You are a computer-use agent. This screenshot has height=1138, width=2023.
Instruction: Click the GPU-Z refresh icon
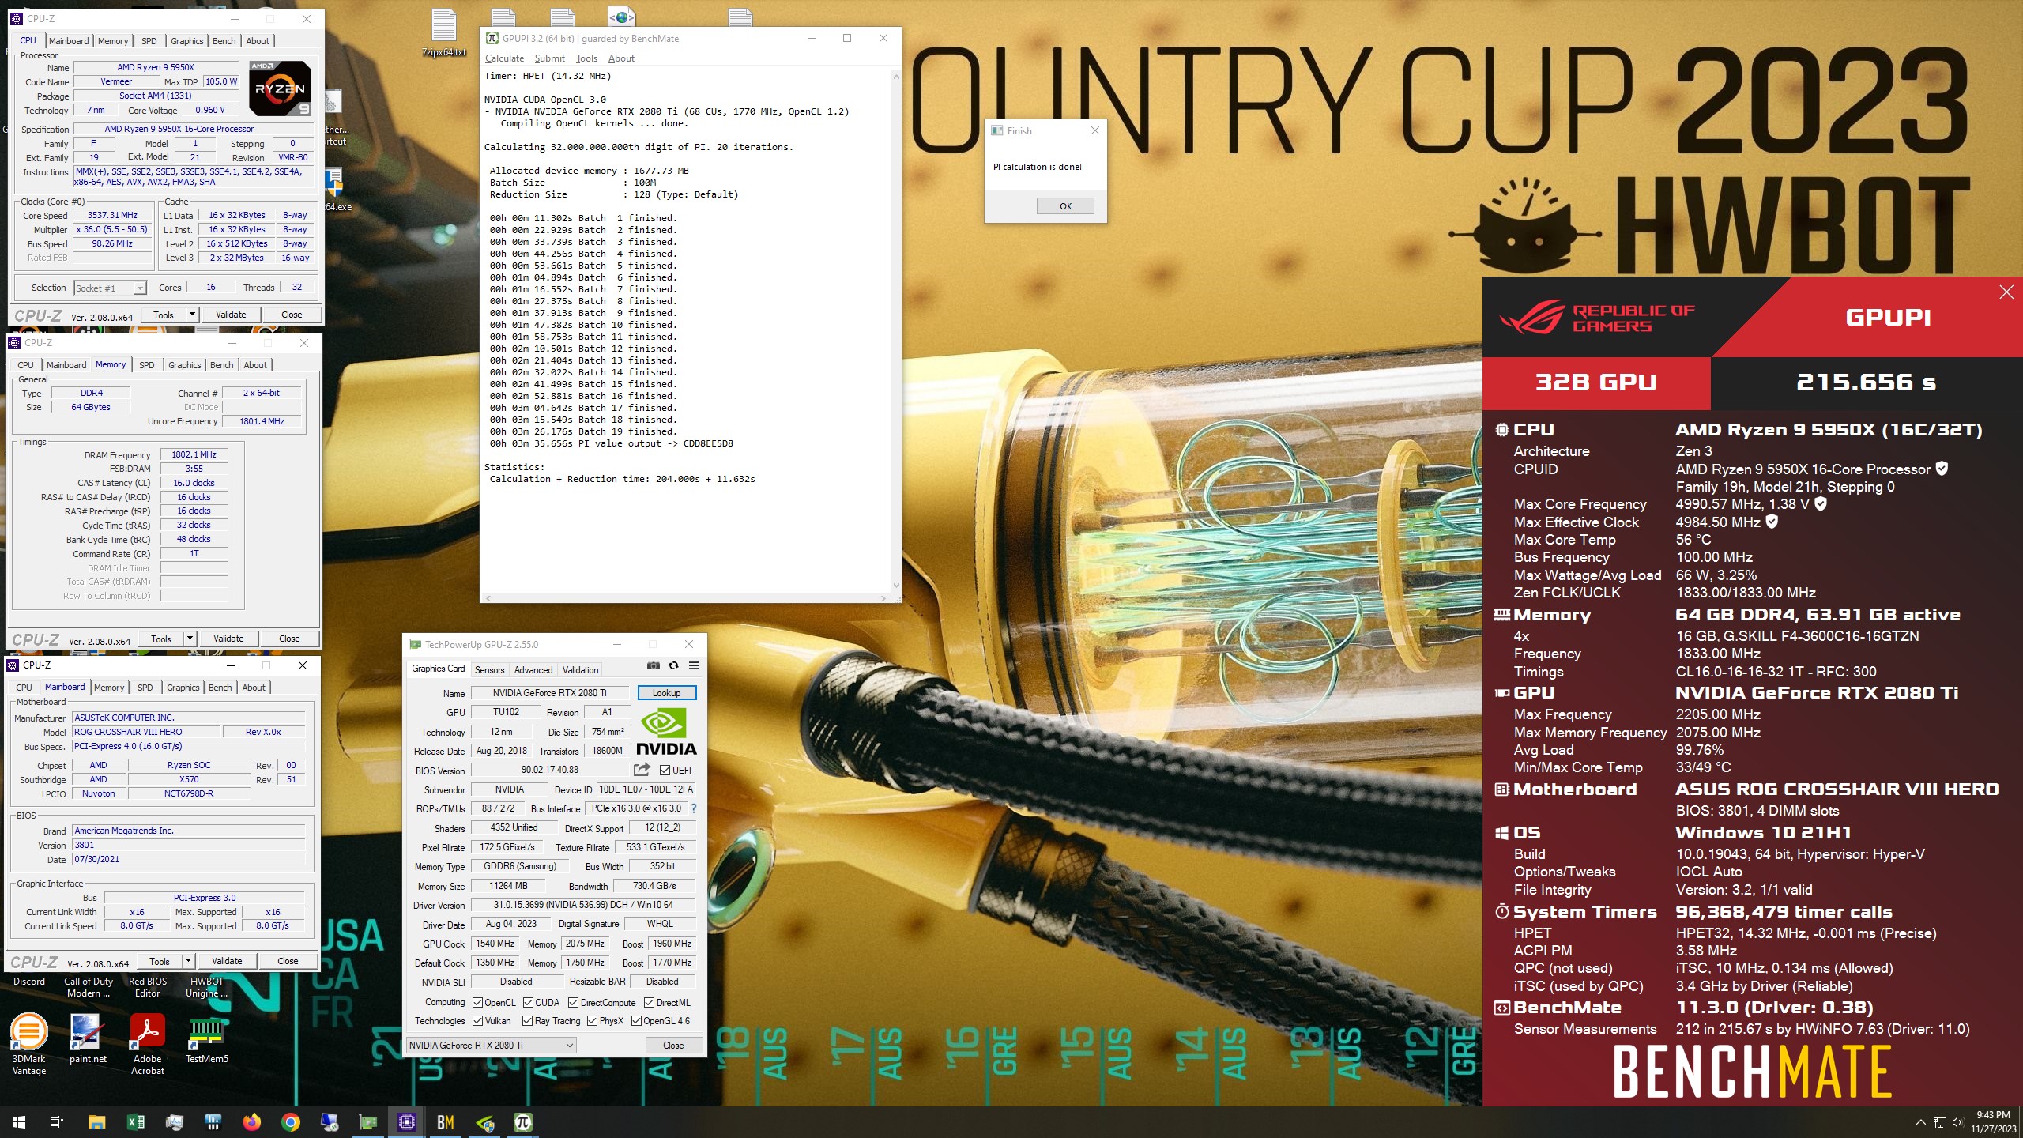[673, 665]
